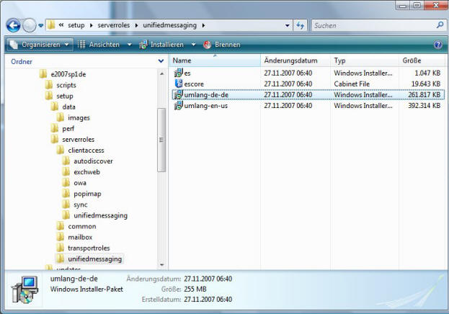Click the popimap folder icon
Screen dimensions: 449x314
pyautogui.click(x=66, y=194)
